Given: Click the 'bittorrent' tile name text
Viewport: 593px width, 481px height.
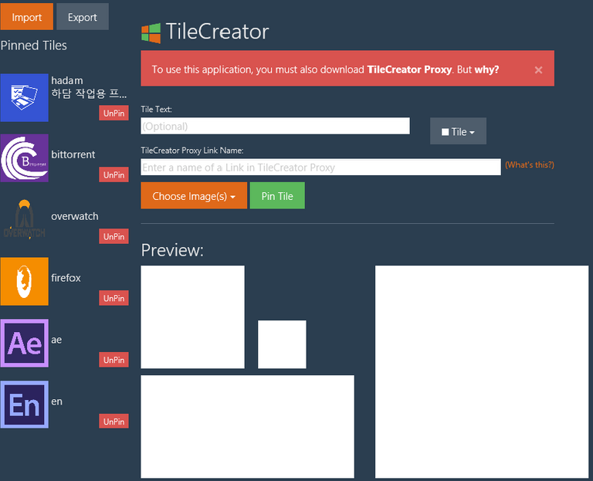Looking at the screenshot, I should (73, 154).
